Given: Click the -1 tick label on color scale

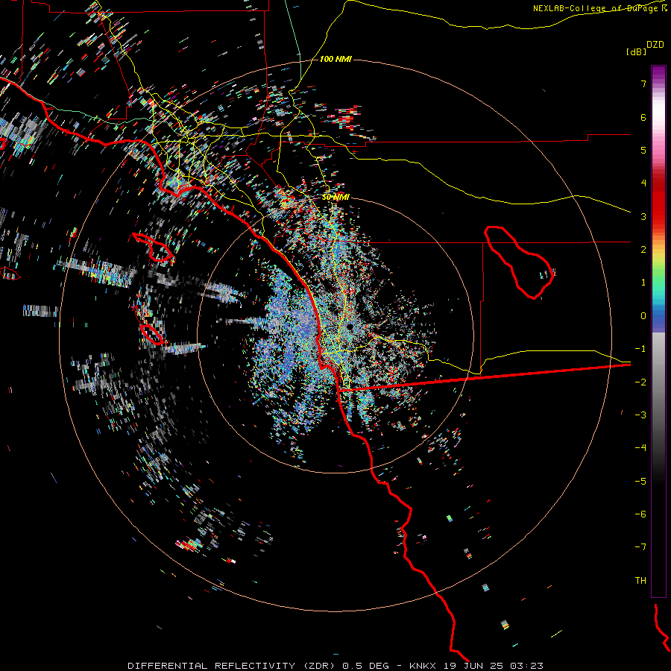Looking at the screenshot, I should coord(640,349).
